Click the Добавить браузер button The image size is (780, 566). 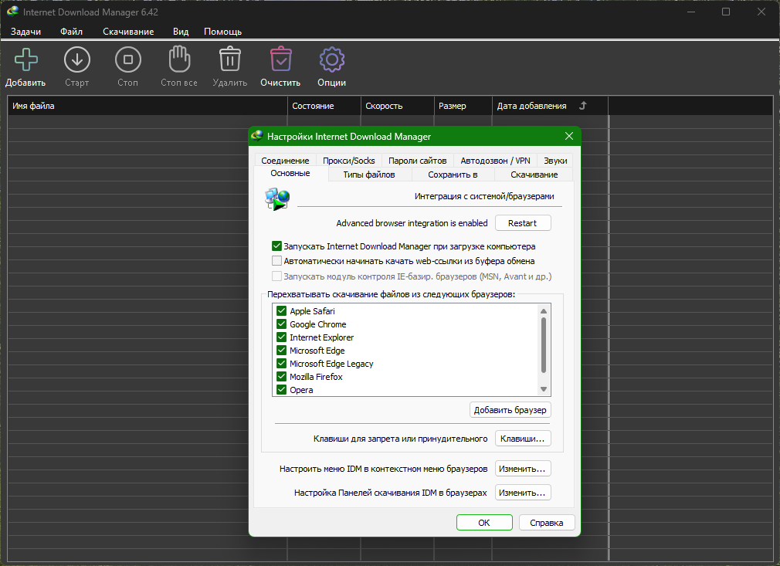tap(510, 410)
